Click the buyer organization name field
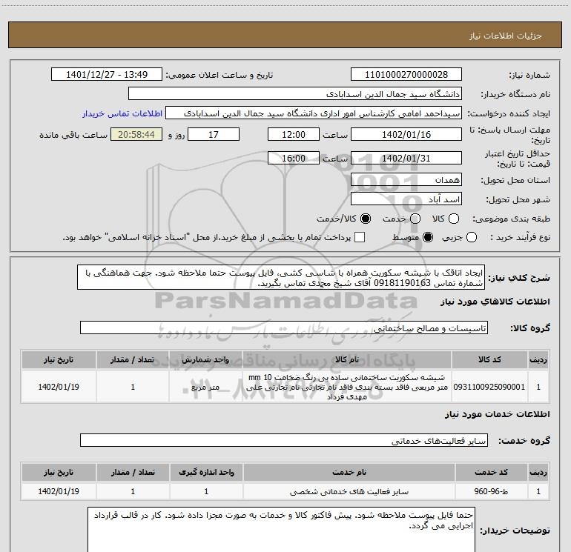 tap(295, 94)
